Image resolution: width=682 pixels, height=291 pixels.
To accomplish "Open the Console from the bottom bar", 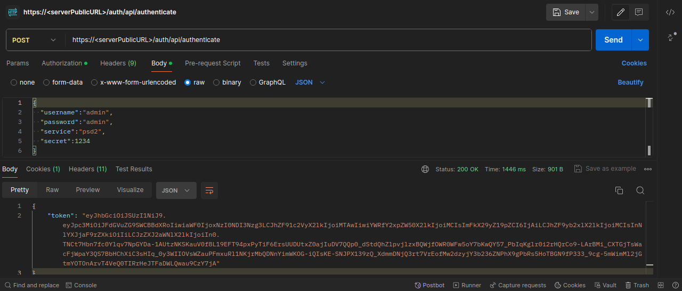I will pos(81,285).
